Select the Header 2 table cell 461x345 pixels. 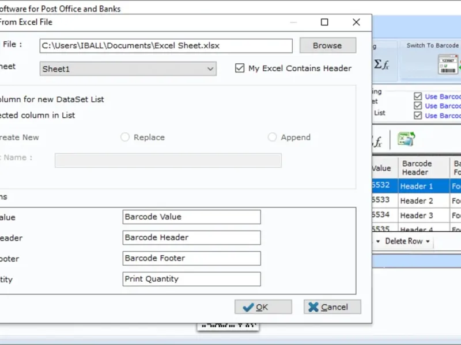(x=424, y=201)
